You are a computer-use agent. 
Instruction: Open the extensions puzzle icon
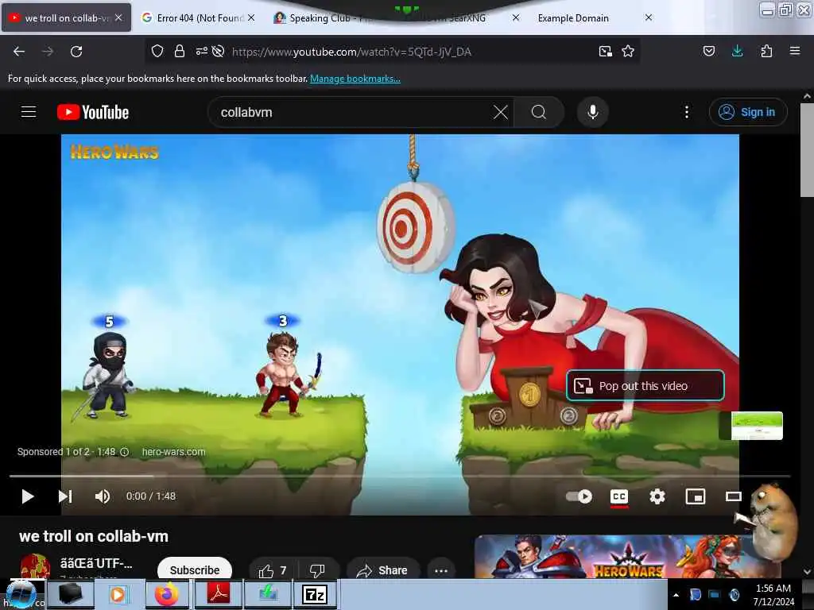click(x=766, y=51)
